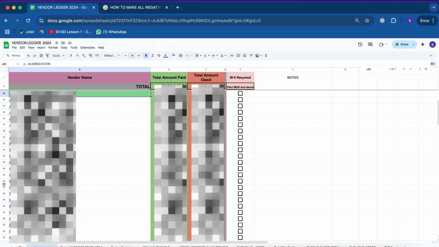Open version history clock icon
439x247 pixels.
click(360, 45)
